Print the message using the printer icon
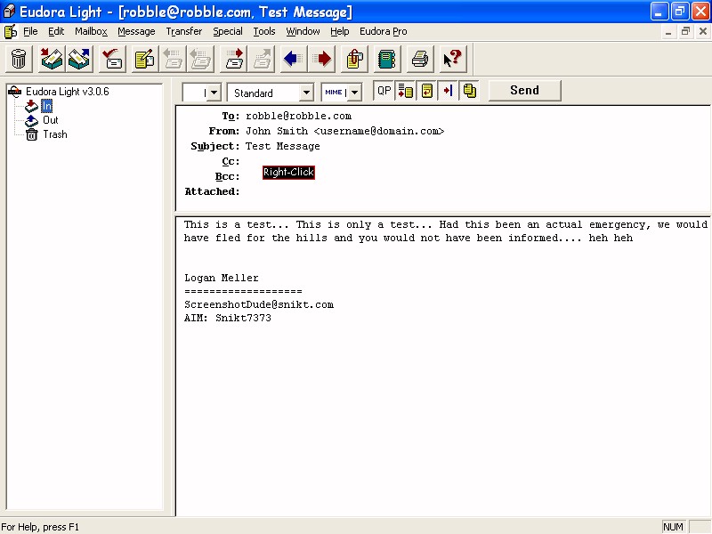The image size is (712, 534). pos(419,59)
